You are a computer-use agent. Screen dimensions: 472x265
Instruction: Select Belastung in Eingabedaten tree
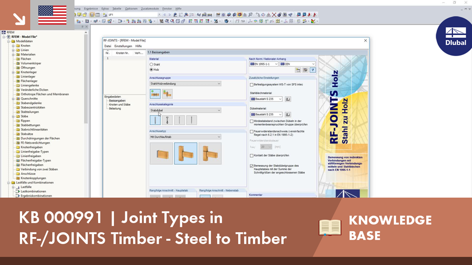[x=115, y=109]
